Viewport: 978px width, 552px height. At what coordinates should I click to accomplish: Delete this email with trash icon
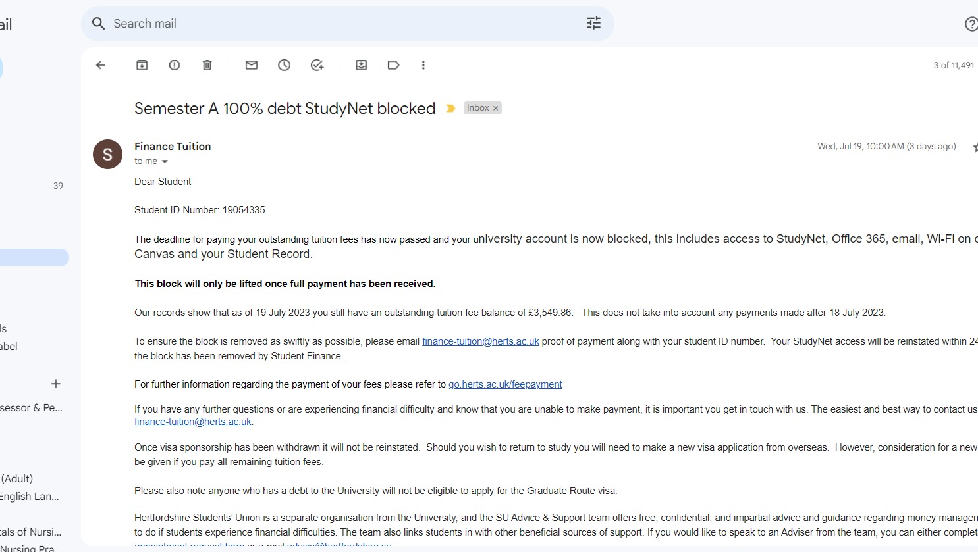(207, 65)
